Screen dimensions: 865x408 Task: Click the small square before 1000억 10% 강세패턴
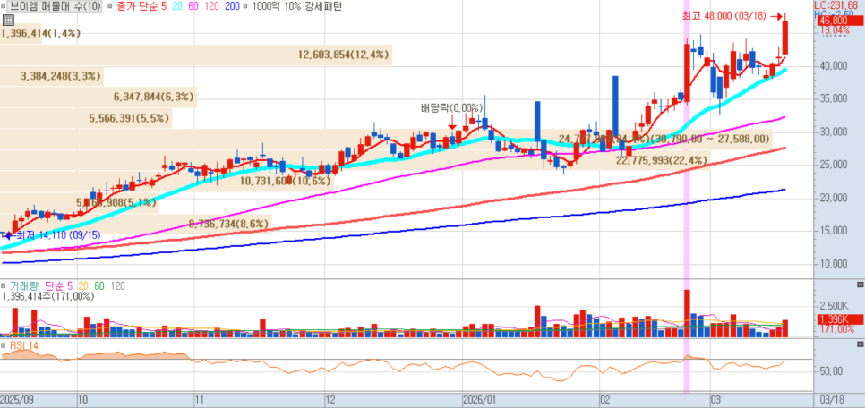click(244, 6)
